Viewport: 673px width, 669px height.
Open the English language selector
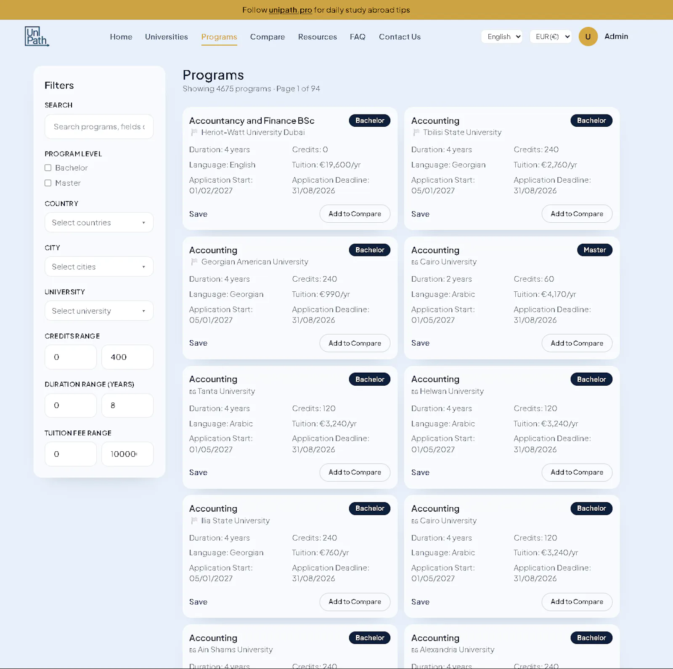(x=502, y=37)
